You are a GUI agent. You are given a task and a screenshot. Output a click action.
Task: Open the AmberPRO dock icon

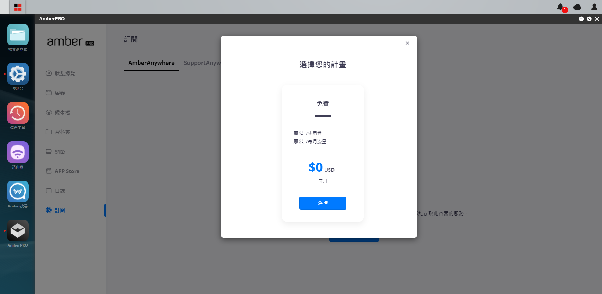pyautogui.click(x=18, y=231)
